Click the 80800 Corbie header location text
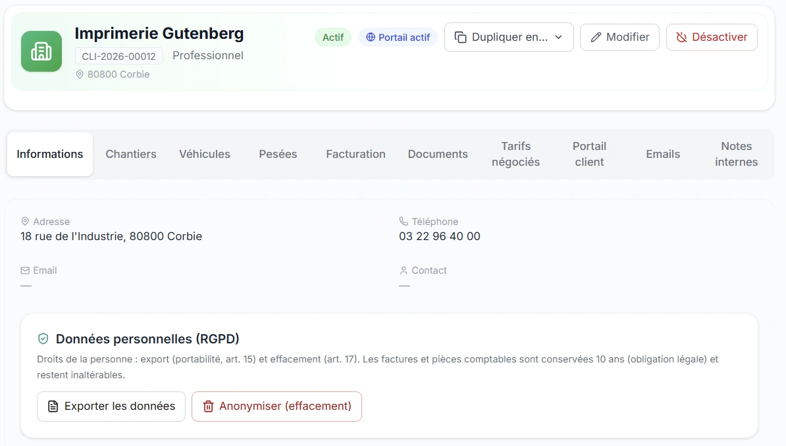This screenshot has height=446, width=786. pos(118,74)
